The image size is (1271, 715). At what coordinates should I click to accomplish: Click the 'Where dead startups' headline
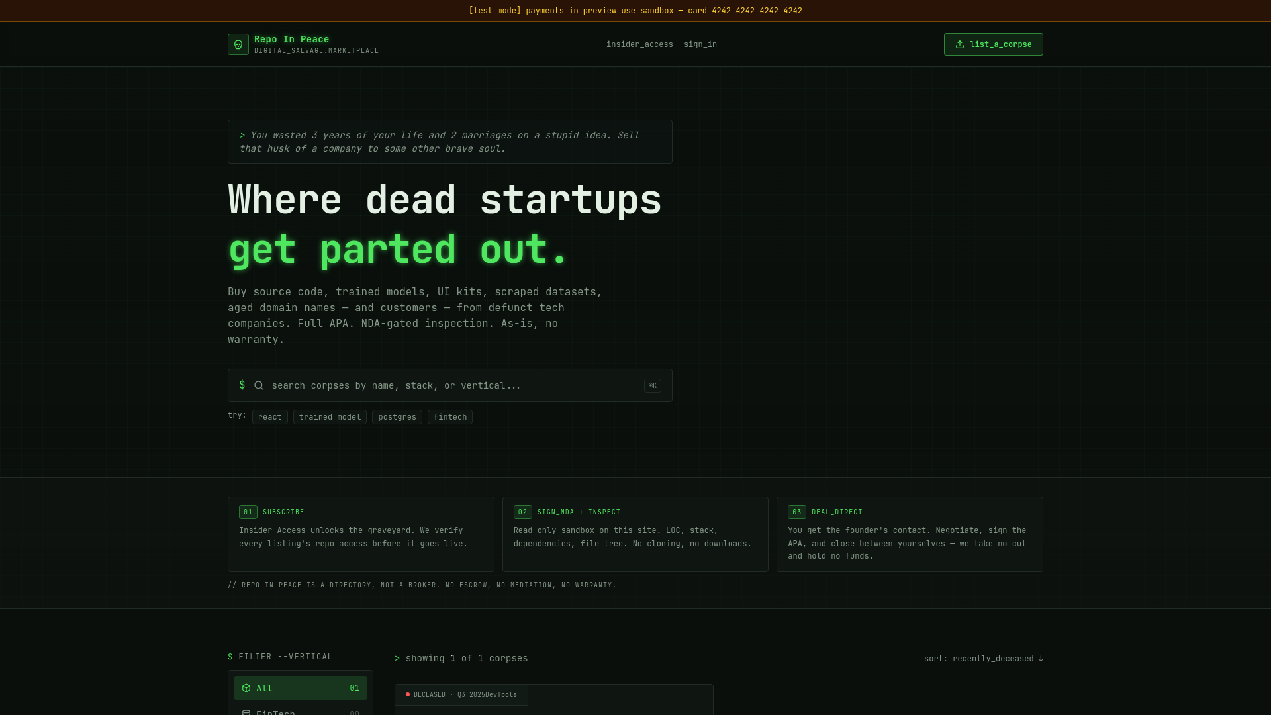pyautogui.click(x=445, y=199)
